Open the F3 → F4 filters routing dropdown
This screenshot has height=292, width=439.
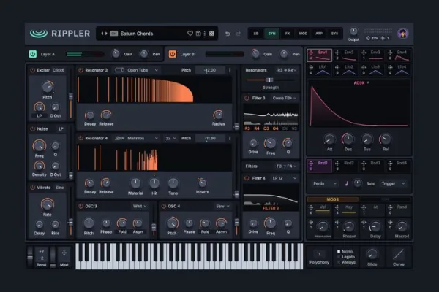tap(287, 166)
